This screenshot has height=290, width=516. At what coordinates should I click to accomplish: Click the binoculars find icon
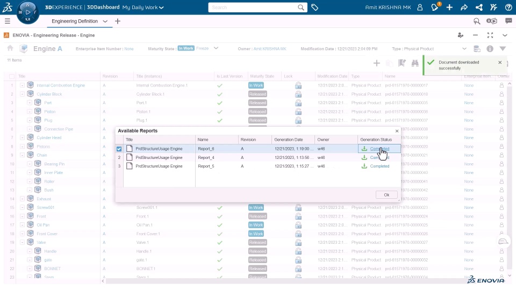tap(415, 63)
